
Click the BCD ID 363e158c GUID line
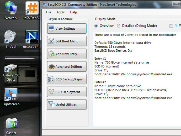131,90
